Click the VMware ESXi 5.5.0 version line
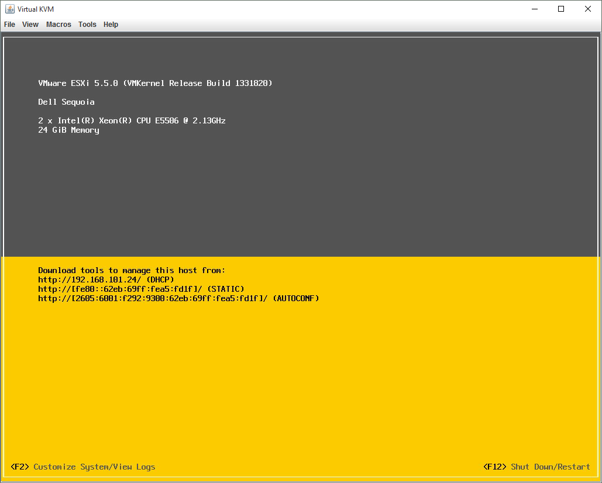 155,83
